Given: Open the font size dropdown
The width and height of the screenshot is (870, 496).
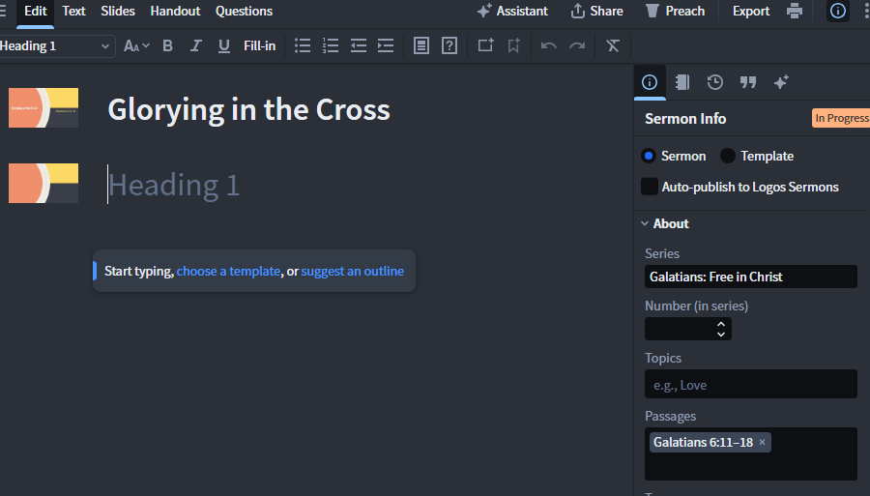Looking at the screenshot, I should (136, 46).
